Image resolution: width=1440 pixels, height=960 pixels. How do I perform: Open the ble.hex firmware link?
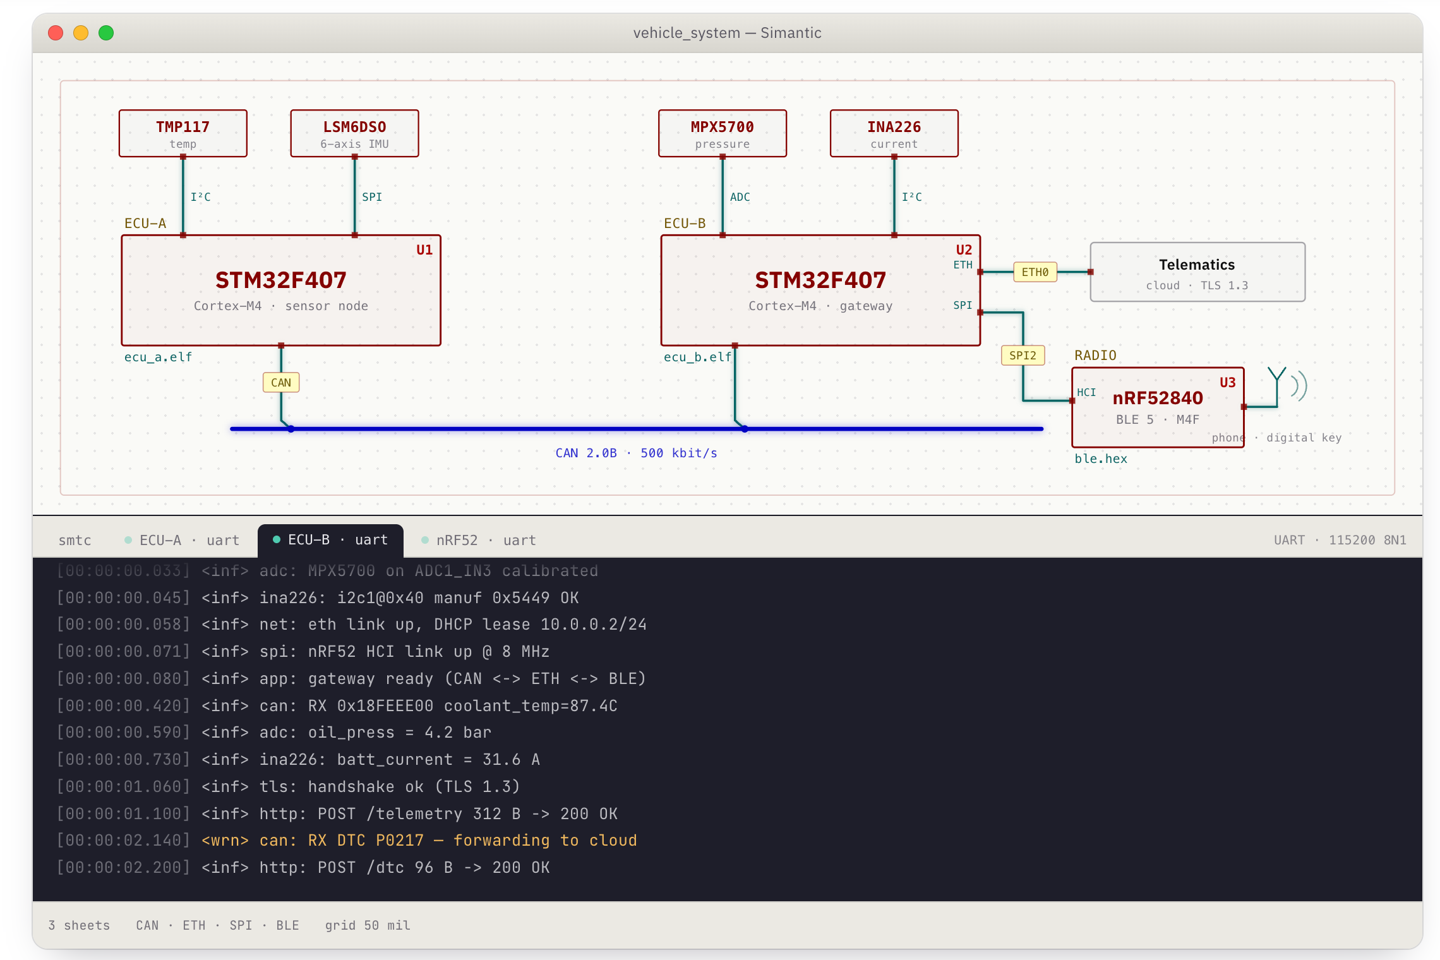[1101, 459]
